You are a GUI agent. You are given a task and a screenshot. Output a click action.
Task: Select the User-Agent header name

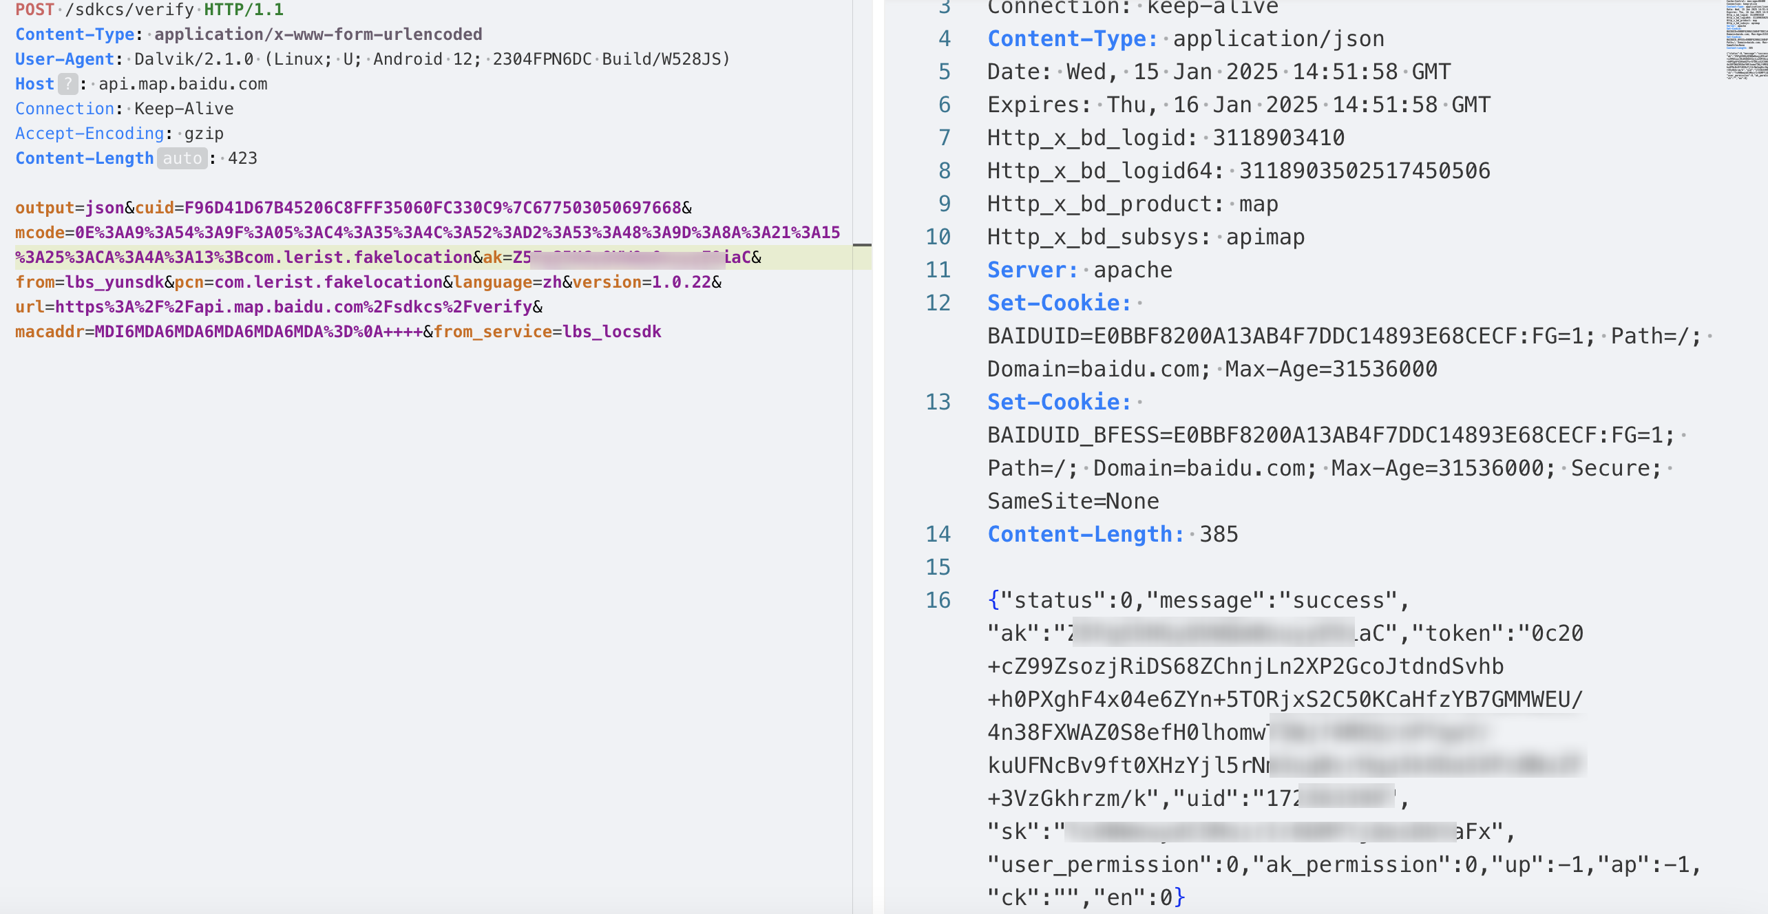tap(65, 59)
